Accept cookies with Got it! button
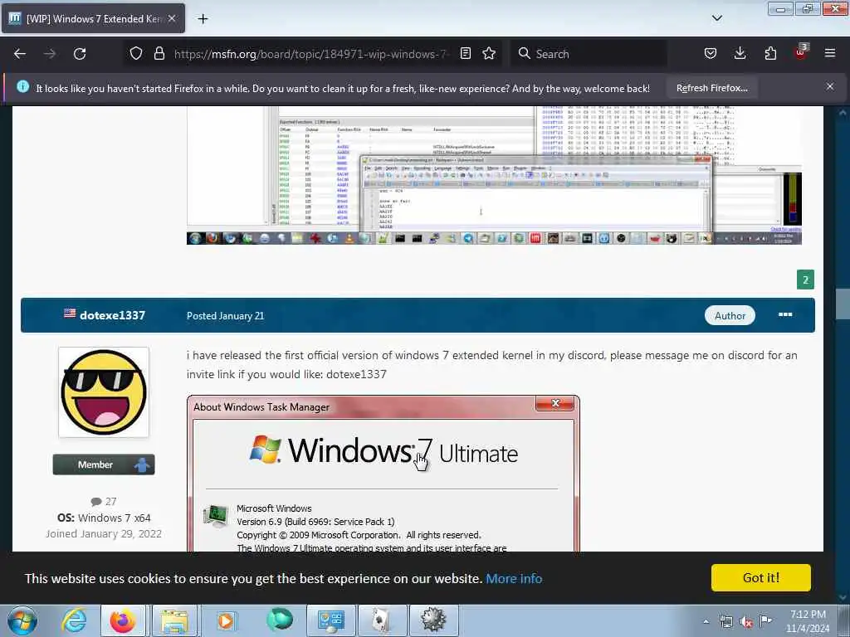Screen dimensions: 850x637 (760, 578)
